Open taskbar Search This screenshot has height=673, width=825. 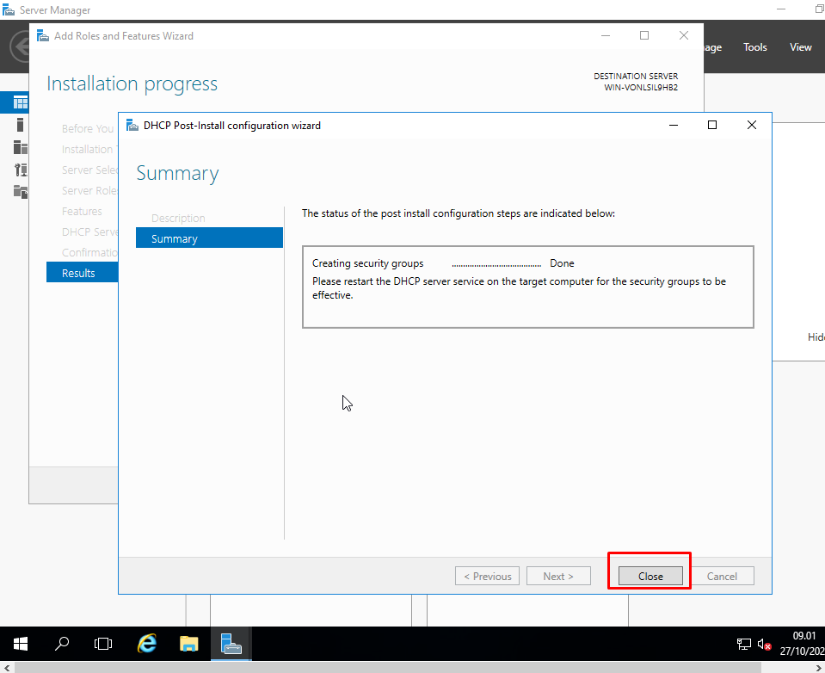[x=62, y=644]
